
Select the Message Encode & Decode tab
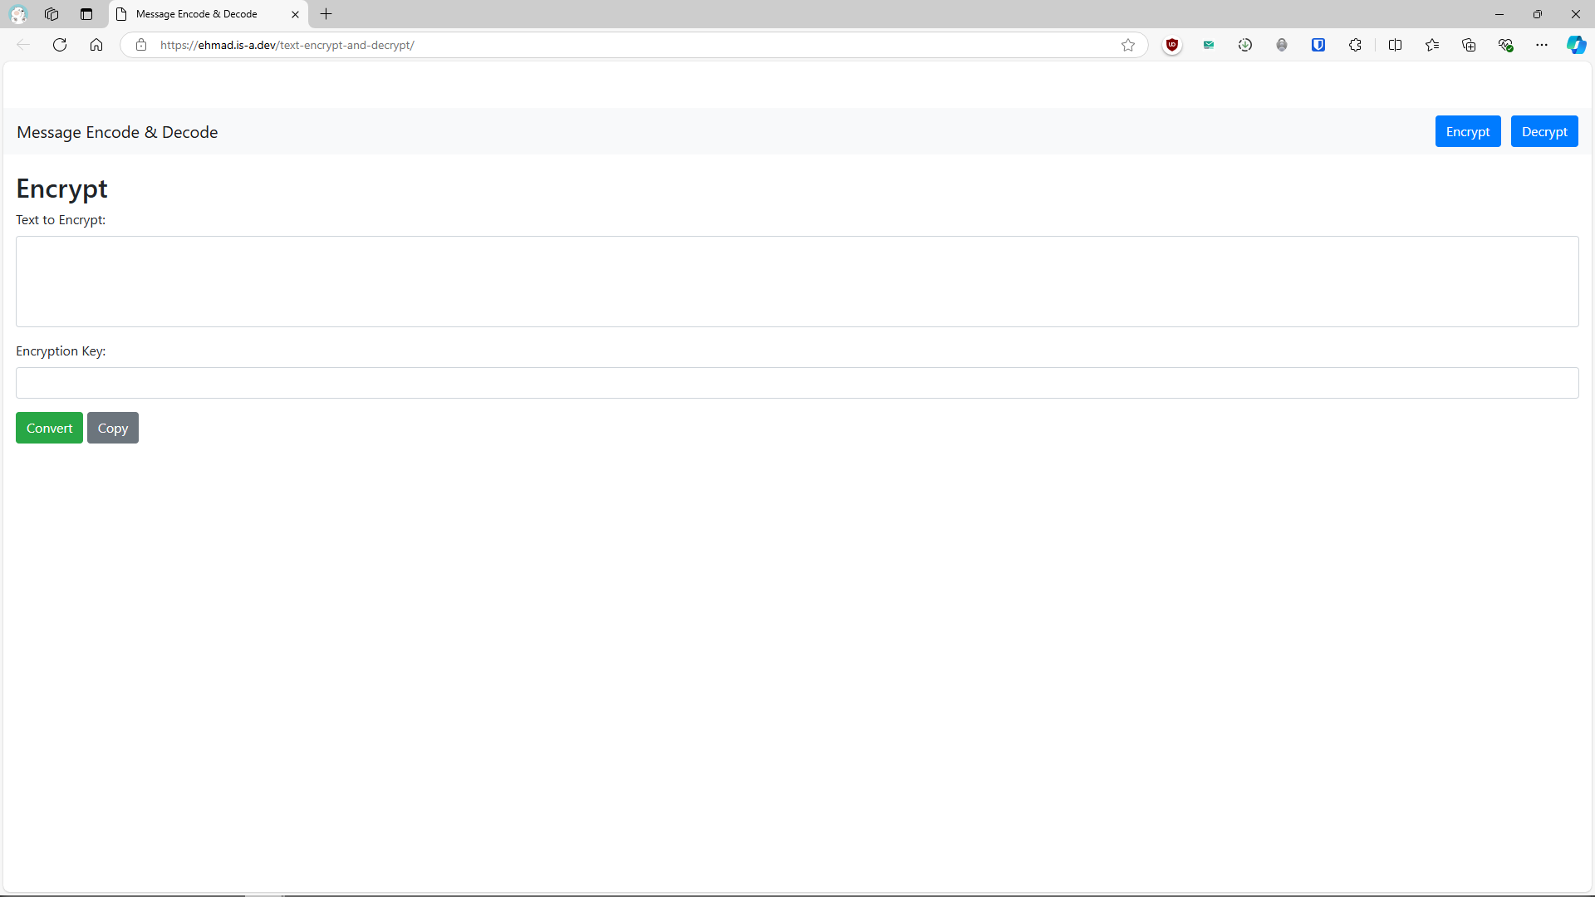197,14
